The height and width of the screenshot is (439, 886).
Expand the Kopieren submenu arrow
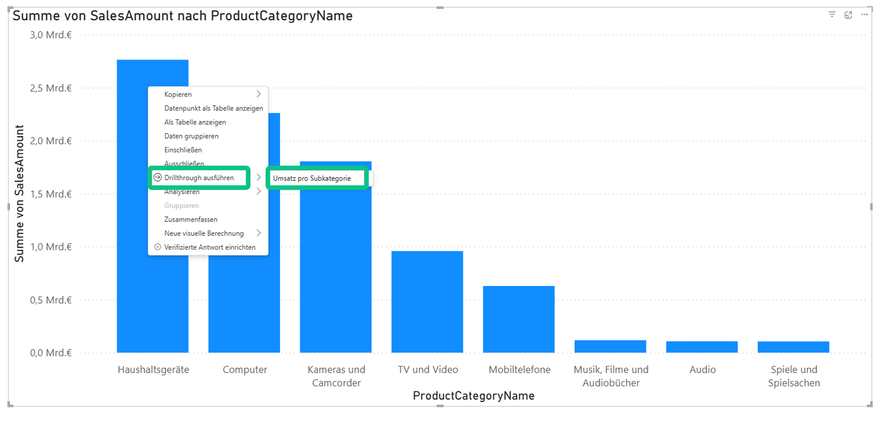[x=259, y=94]
